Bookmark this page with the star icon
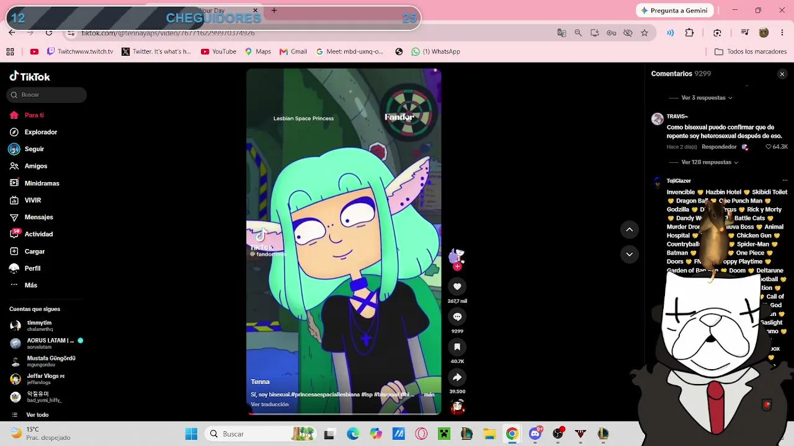 pyautogui.click(x=645, y=33)
